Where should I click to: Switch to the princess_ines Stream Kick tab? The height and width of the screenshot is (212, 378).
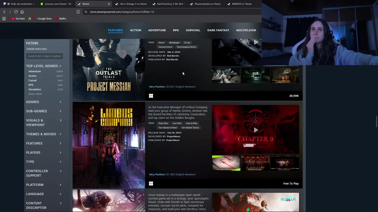coord(56,4)
